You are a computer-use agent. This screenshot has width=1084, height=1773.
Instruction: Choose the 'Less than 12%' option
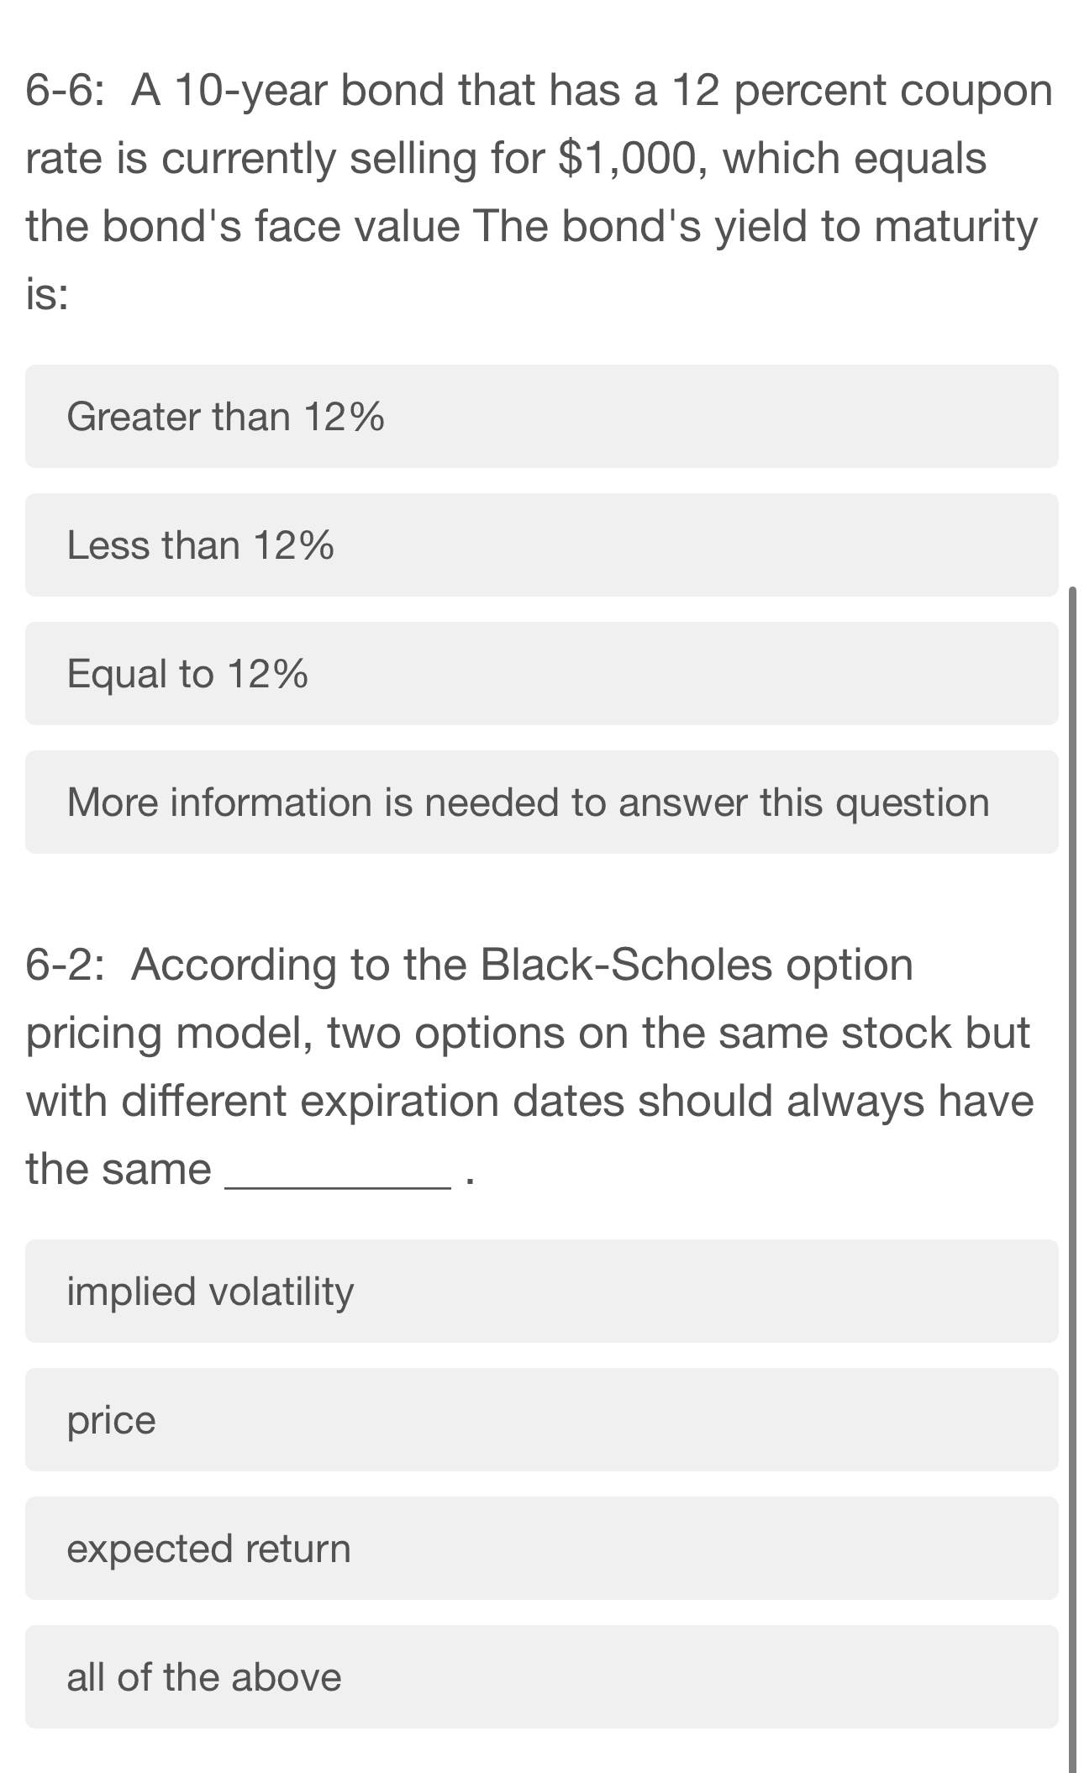coord(541,545)
